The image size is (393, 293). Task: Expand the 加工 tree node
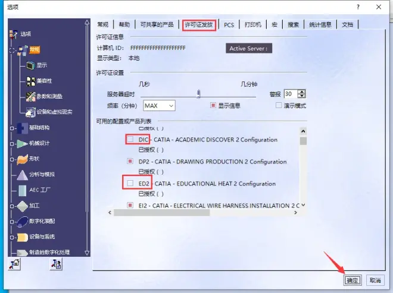coord(12,206)
